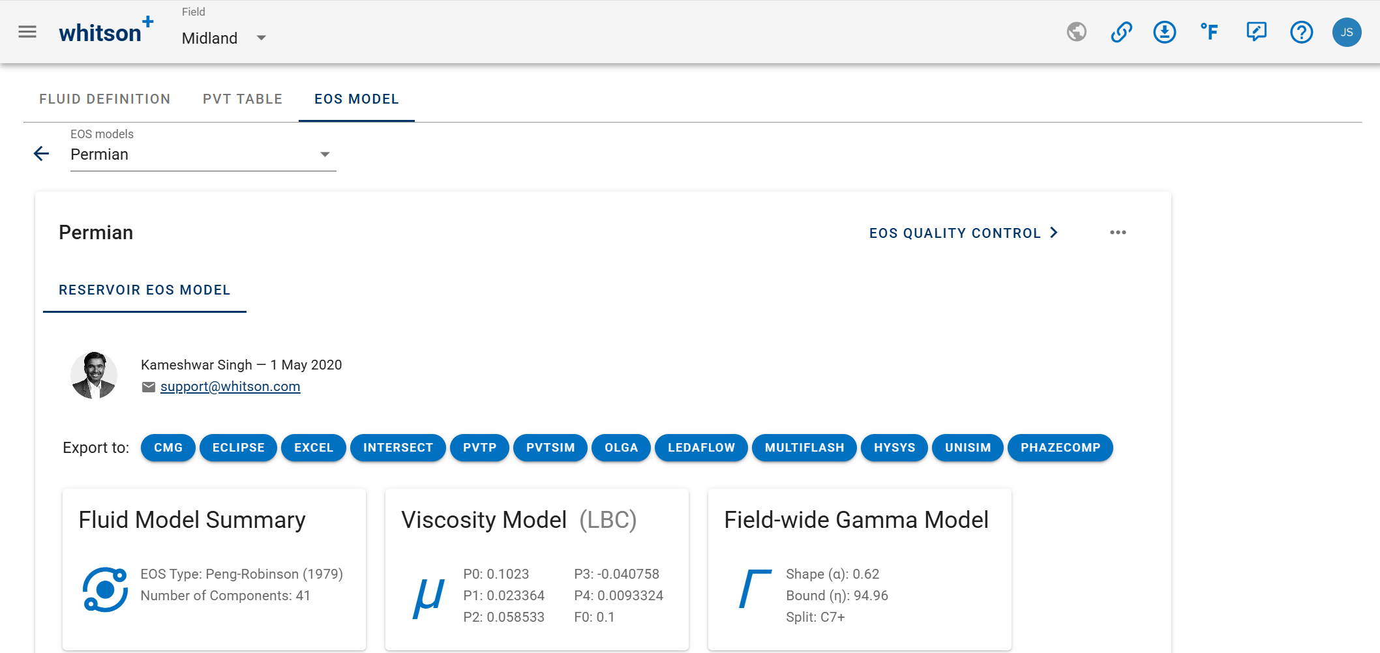Click Kameshwar Singh's profile photo

pos(94,375)
